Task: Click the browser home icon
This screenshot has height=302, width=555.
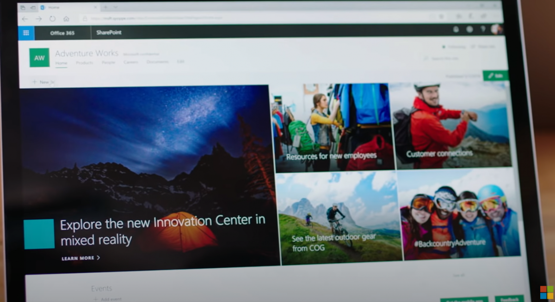Action: 66,19
